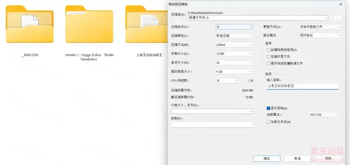Select the 上老王论坛当老王 folder icon
This screenshot has width=350, height=165.
[x=147, y=24]
